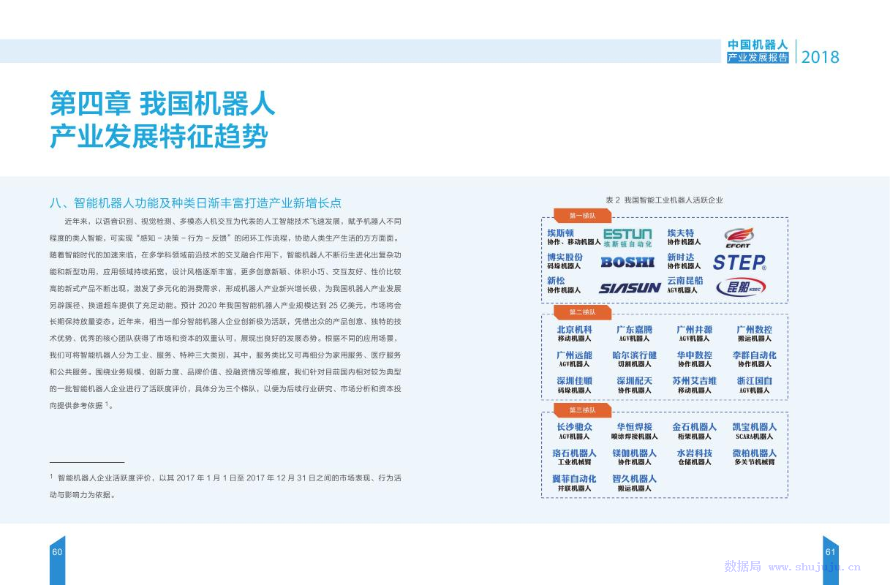The width and height of the screenshot is (890, 585).
Task: Click company name 新时达
Action: [x=681, y=257]
